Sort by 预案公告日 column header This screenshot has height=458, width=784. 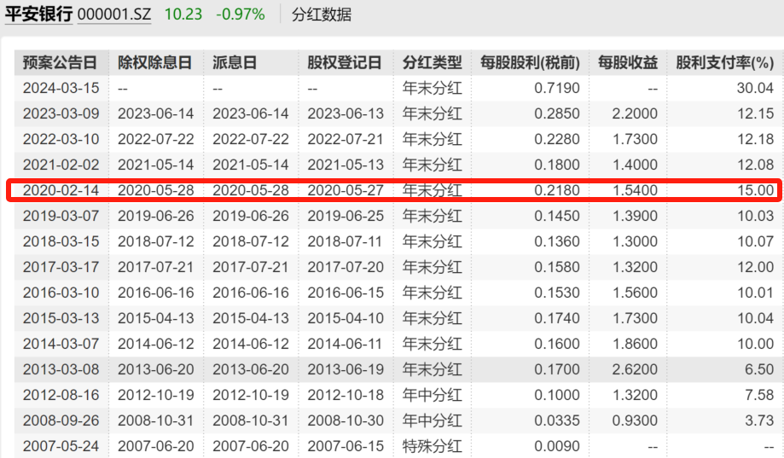tap(60, 62)
